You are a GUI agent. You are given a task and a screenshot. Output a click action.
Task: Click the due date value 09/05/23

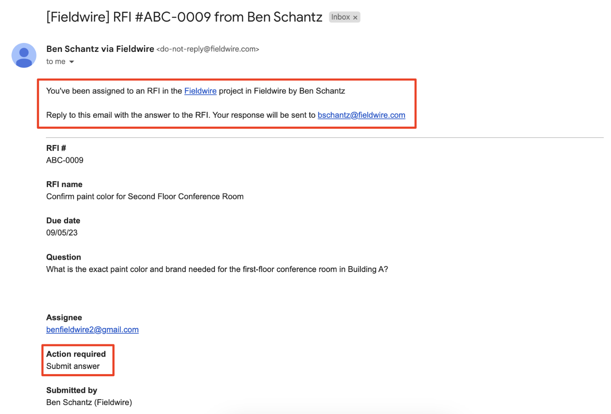tap(62, 233)
